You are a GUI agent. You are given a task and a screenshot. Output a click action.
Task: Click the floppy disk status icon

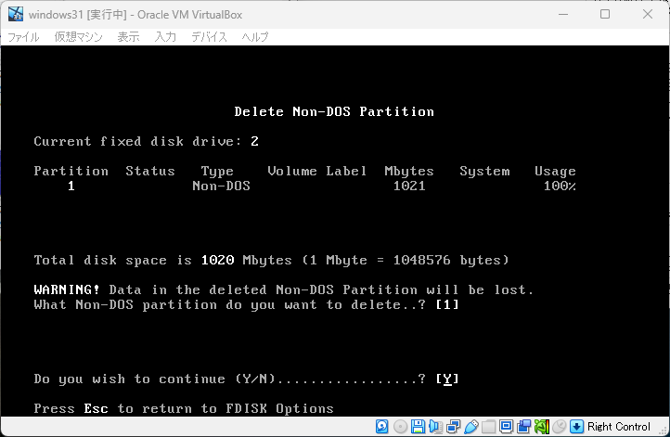(418, 426)
